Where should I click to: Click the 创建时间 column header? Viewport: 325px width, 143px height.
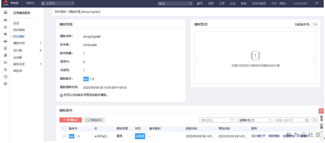pyautogui.click(x=191, y=128)
